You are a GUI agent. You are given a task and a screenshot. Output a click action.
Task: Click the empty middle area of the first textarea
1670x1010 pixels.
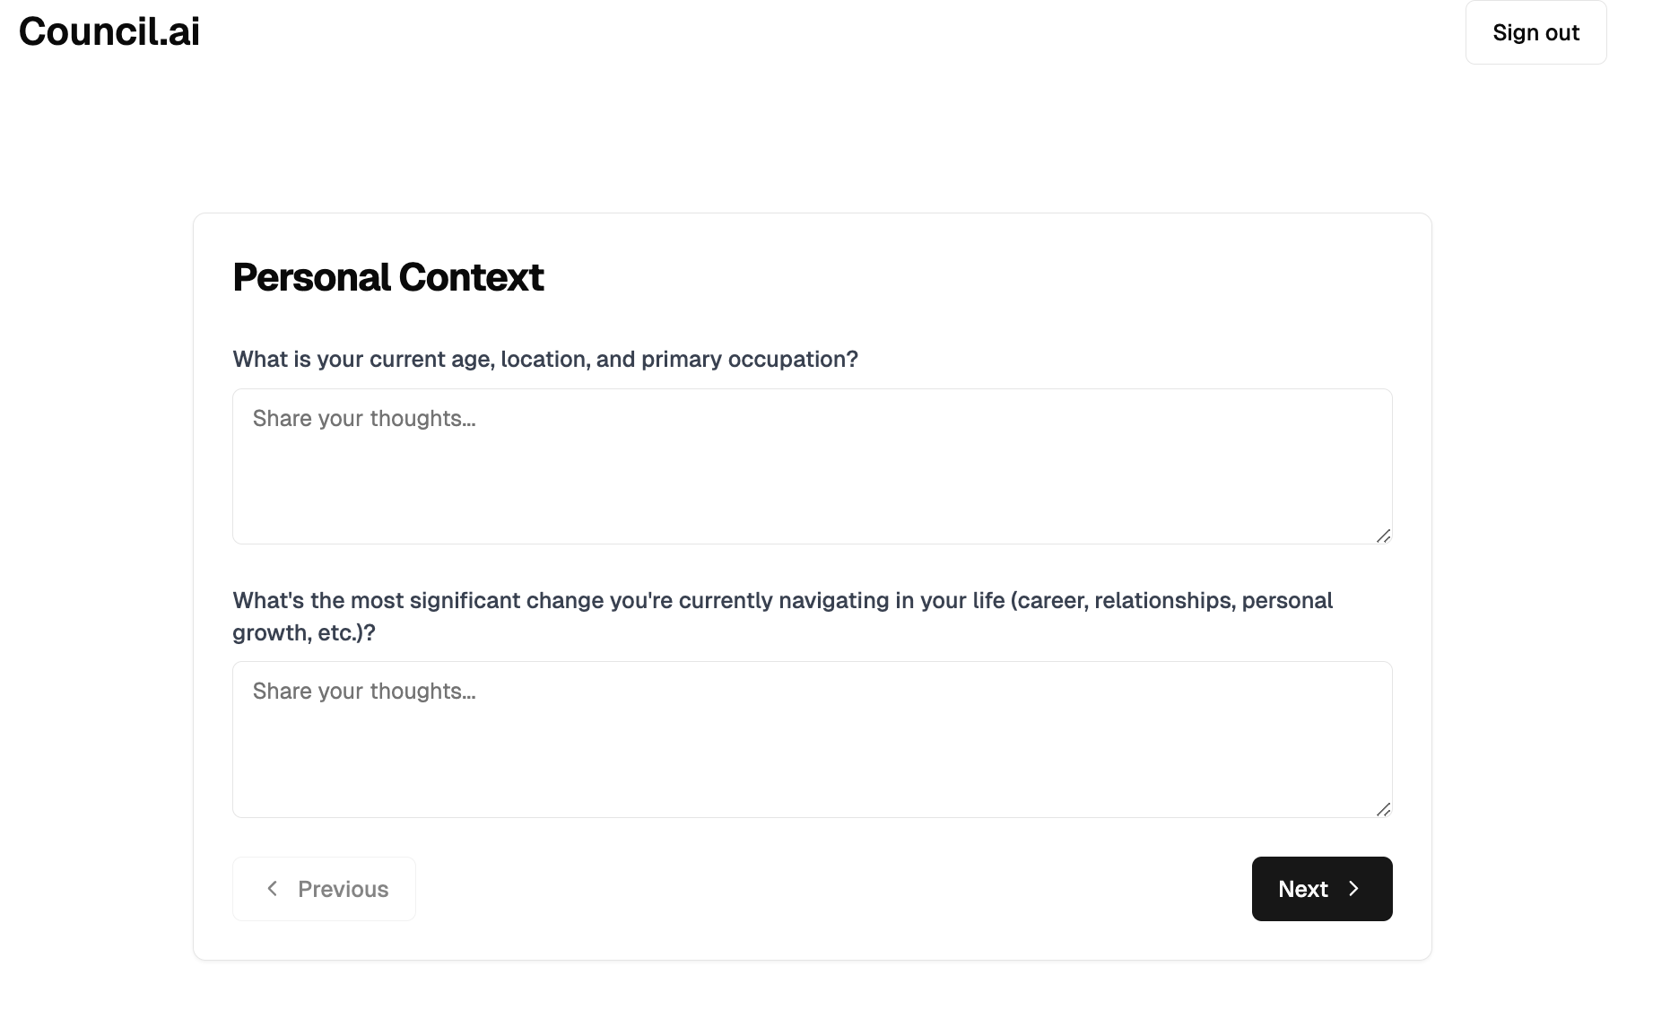[812, 484]
